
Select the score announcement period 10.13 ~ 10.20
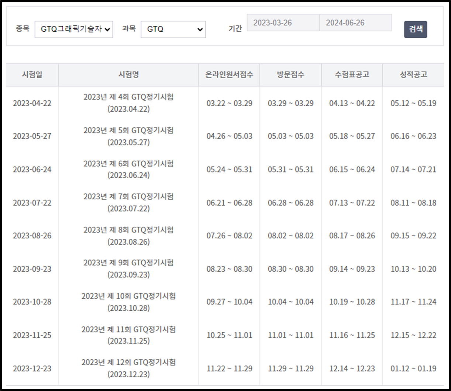[413, 269]
